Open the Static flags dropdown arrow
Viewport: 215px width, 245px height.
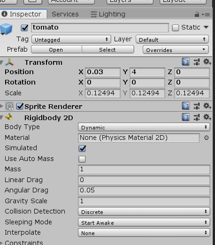tap(206, 27)
